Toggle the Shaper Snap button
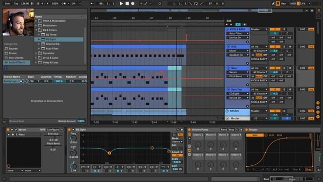This screenshot has height=182, width=323. (308, 169)
